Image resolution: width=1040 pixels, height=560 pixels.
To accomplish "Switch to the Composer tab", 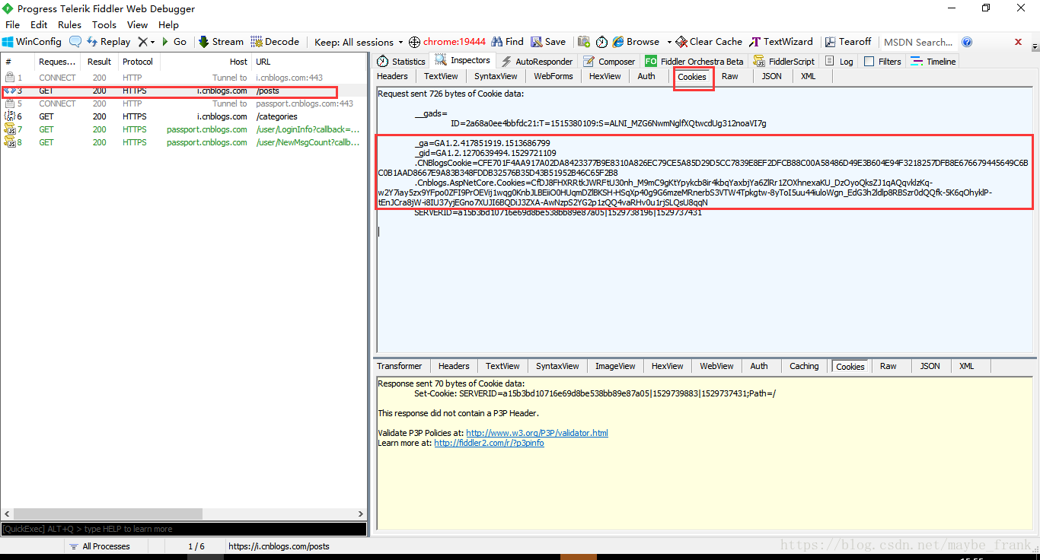I will pos(610,62).
